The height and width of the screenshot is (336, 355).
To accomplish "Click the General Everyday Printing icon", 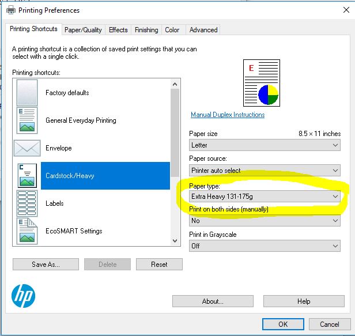I will 27,120.
